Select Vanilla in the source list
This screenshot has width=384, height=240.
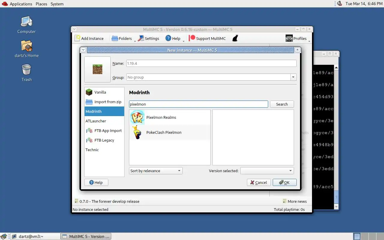tap(104, 92)
